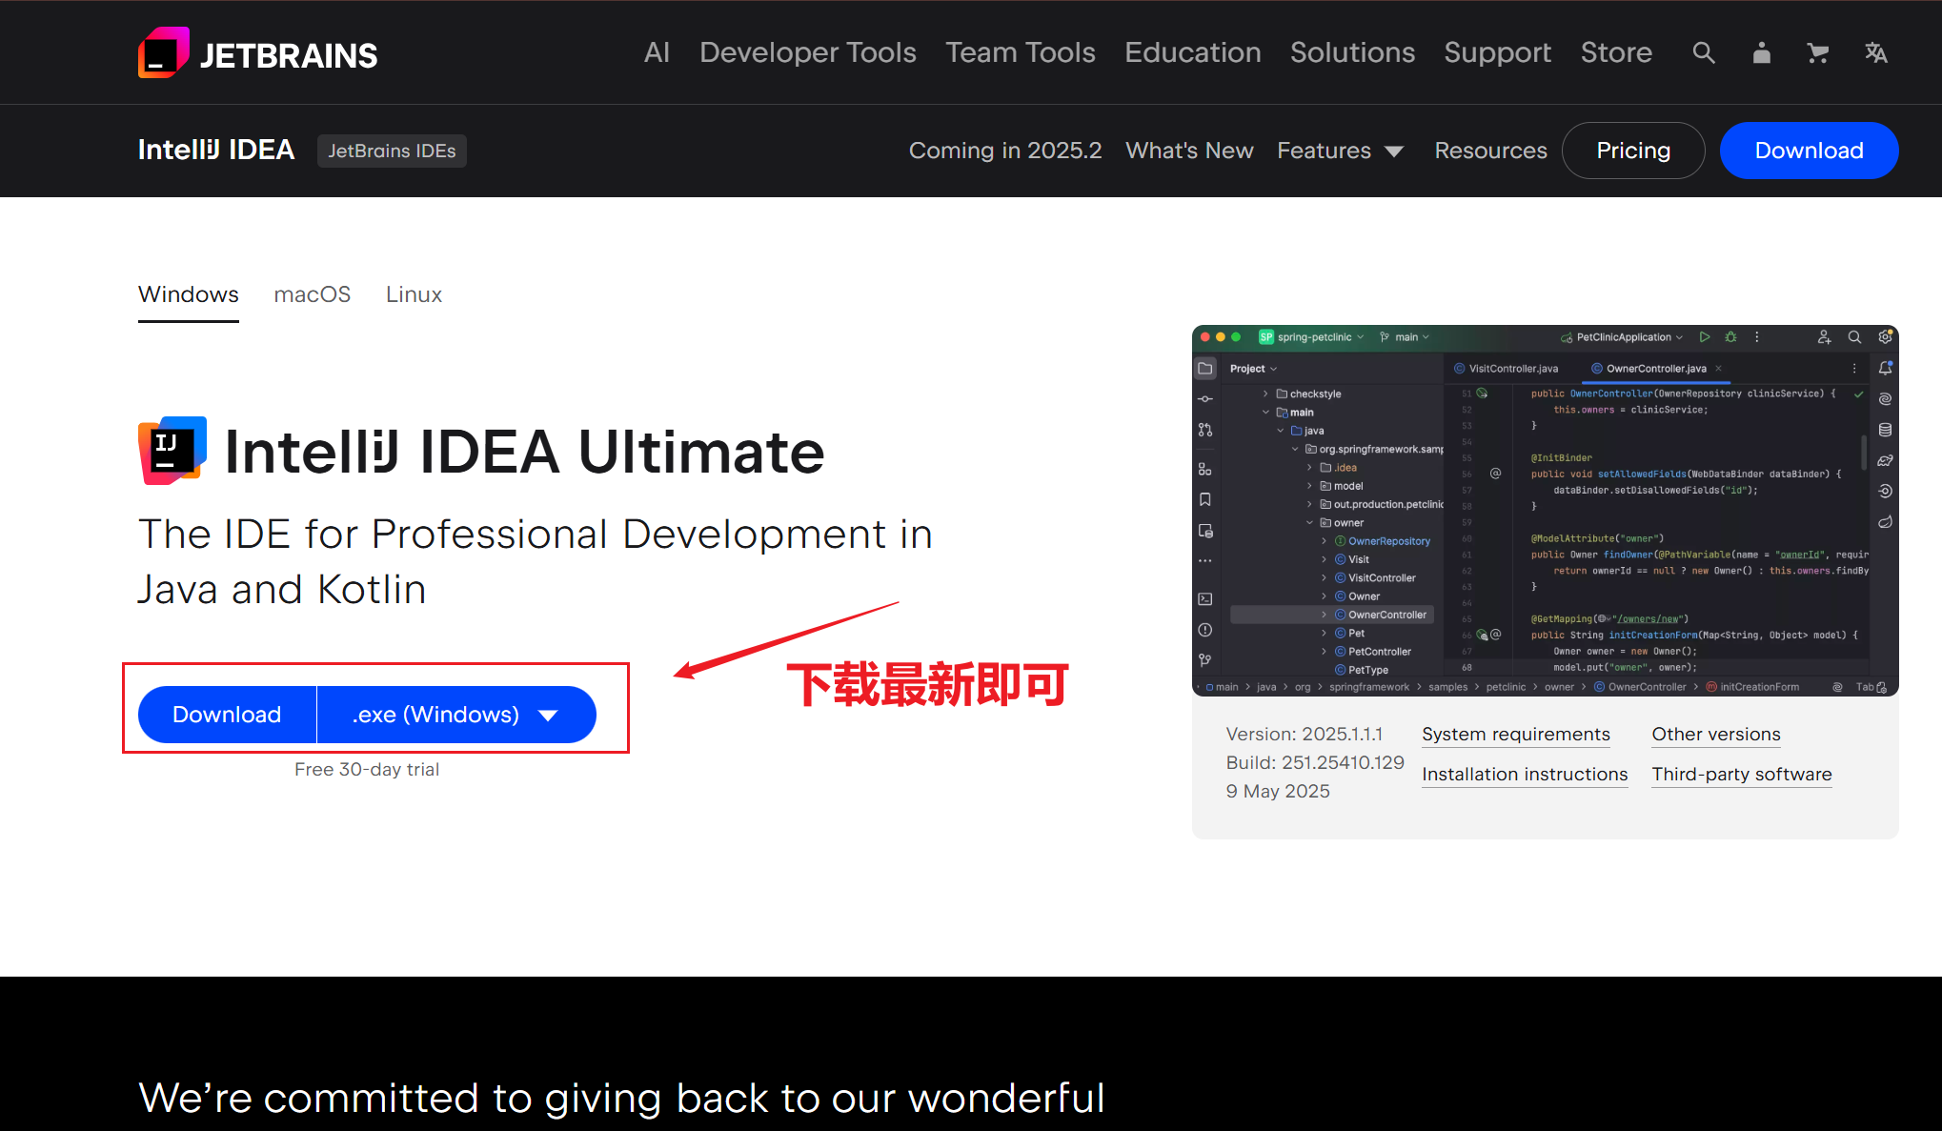Expand the Features dropdown menu
The height and width of the screenshot is (1131, 1942).
(x=1340, y=151)
